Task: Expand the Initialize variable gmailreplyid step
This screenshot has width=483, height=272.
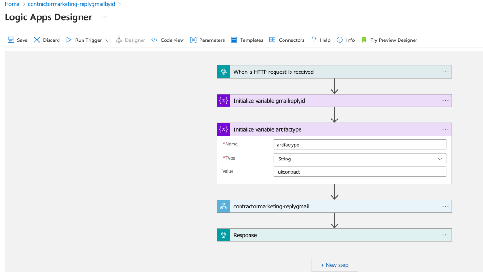Action: coord(334,101)
